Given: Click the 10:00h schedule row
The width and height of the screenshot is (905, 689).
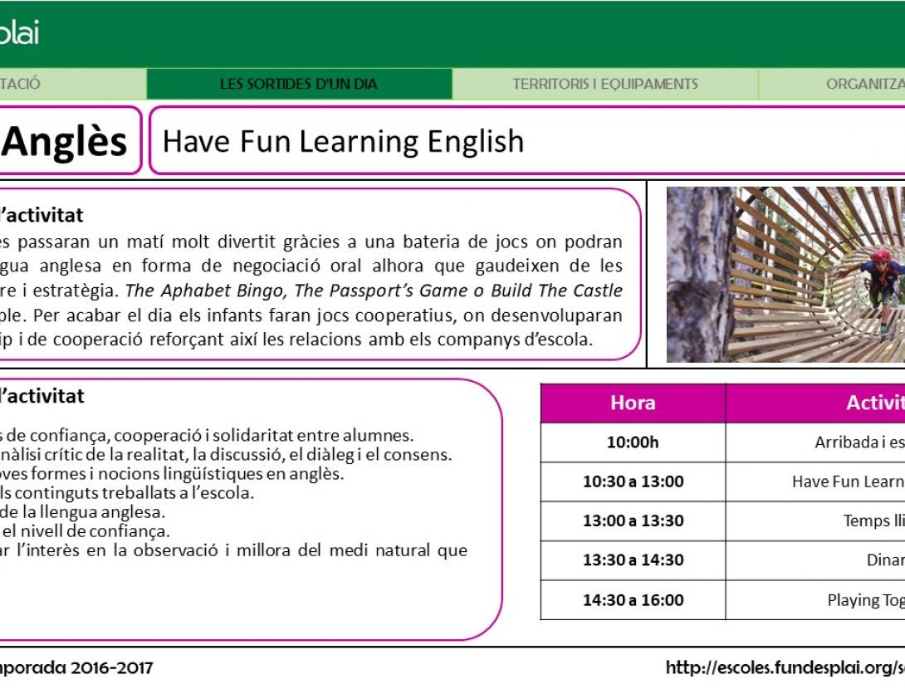Looking at the screenshot, I should pos(632,442).
